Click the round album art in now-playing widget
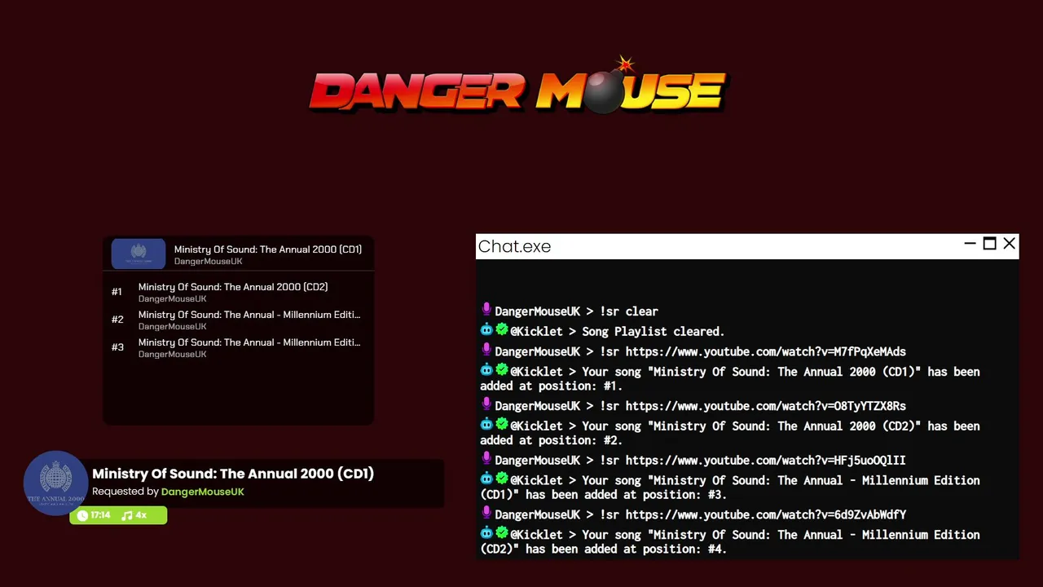The height and width of the screenshot is (587, 1043). (55, 483)
